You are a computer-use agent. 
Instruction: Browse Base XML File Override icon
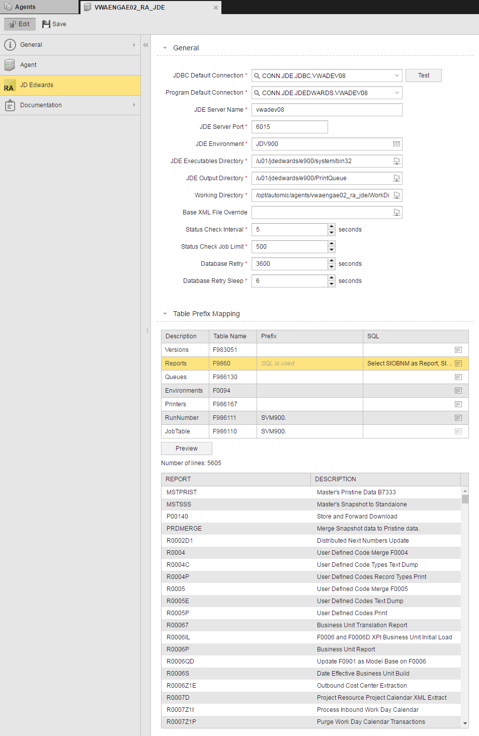tap(396, 212)
